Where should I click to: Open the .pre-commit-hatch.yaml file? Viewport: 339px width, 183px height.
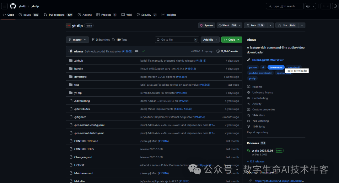pos(89,133)
